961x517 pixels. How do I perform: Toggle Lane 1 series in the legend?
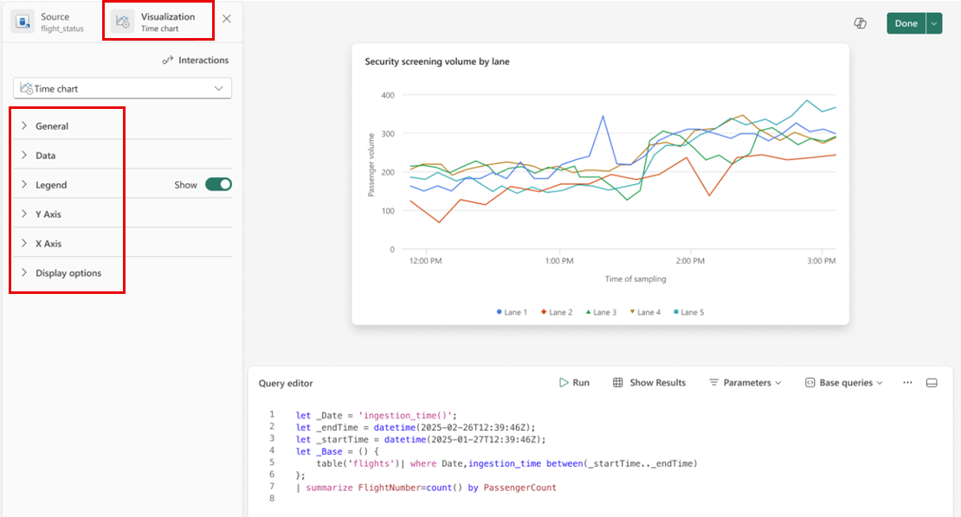click(x=512, y=312)
